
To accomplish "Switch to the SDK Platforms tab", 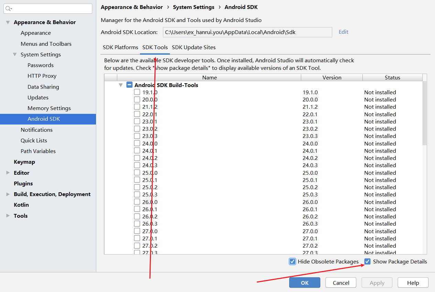I will 120,47.
